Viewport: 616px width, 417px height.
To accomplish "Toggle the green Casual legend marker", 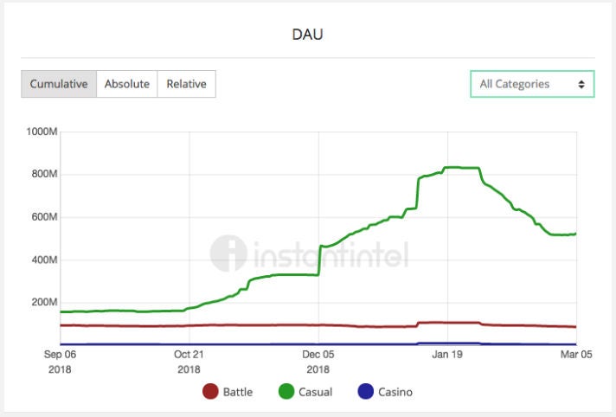I will click(286, 392).
